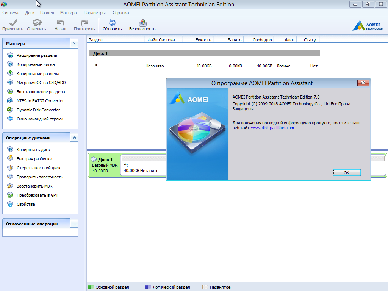Screen dimensions: 388x291
Task: Open the Система menu
Action: [10, 13]
